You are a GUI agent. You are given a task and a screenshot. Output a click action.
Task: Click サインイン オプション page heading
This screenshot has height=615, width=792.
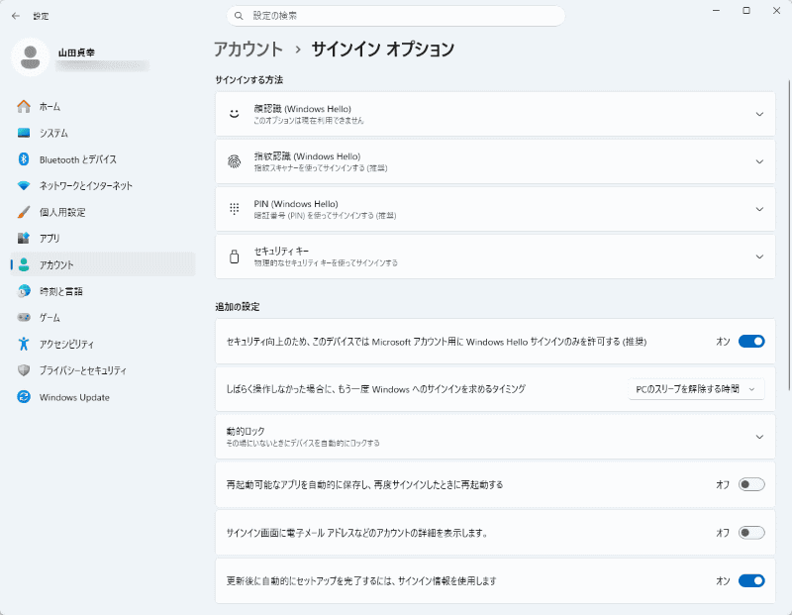383,49
